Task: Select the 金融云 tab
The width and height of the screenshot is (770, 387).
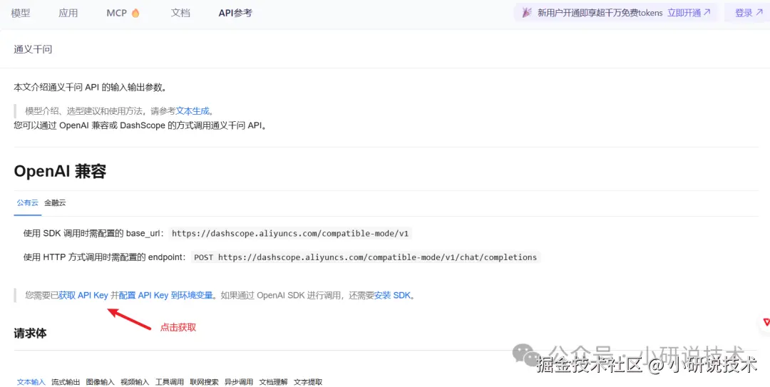Action: [x=55, y=202]
